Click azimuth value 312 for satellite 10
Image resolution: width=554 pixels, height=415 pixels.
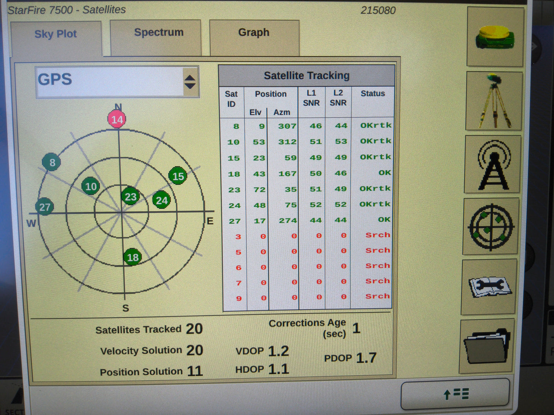tap(287, 142)
